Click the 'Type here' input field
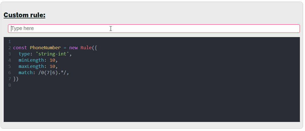The width and height of the screenshot is (305, 131). (154, 29)
